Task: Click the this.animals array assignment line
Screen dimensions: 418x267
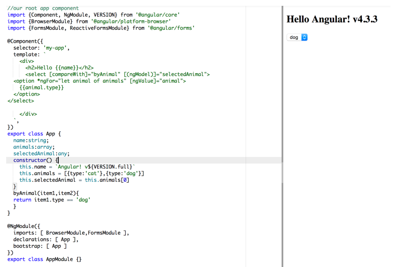Action: [82, 173]
